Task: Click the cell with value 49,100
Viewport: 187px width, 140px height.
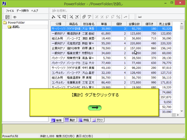Action: [x=104, y=68]
